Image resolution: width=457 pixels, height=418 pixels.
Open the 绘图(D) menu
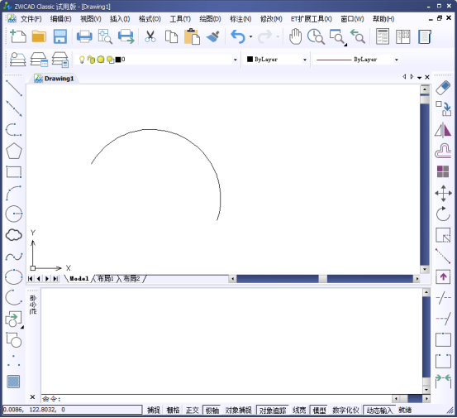coord(210,19)
